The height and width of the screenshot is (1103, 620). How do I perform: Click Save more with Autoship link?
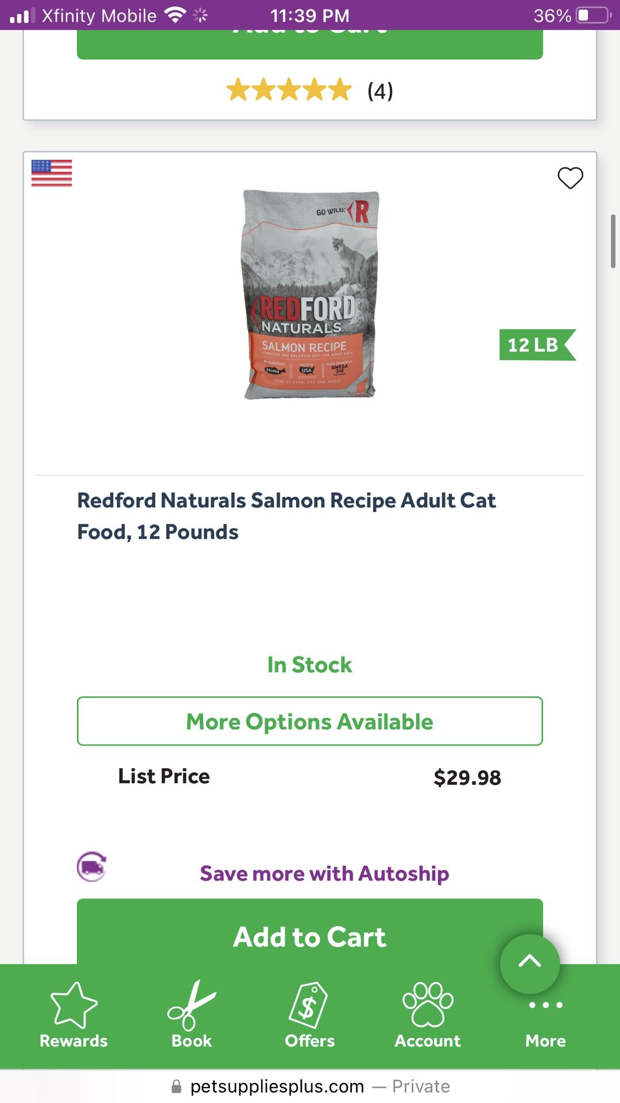tap(324, 873)
